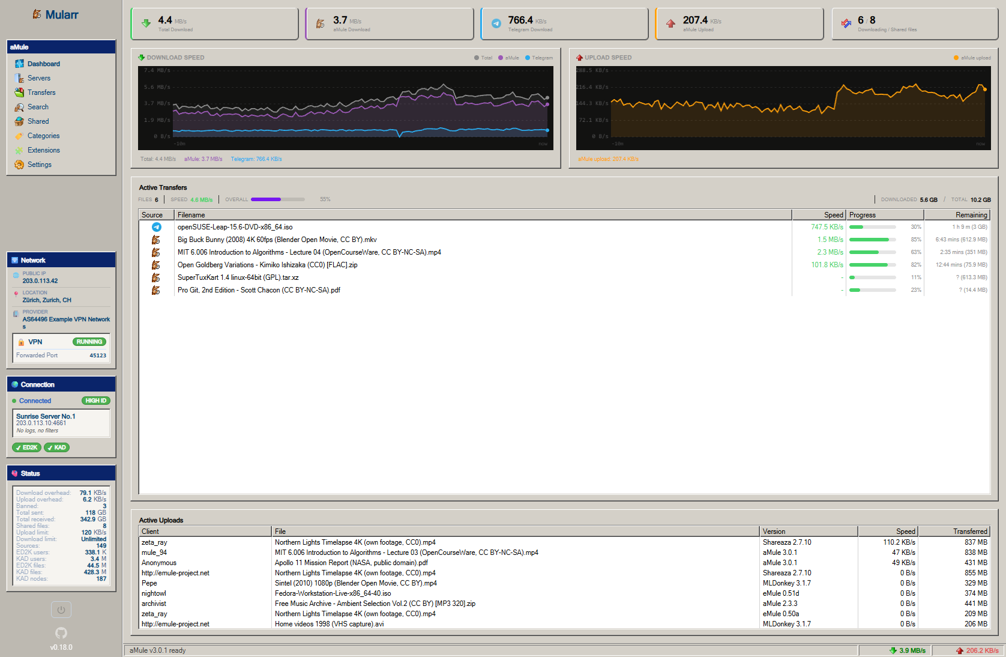Click the Settings gear icon

click(19, 165)
